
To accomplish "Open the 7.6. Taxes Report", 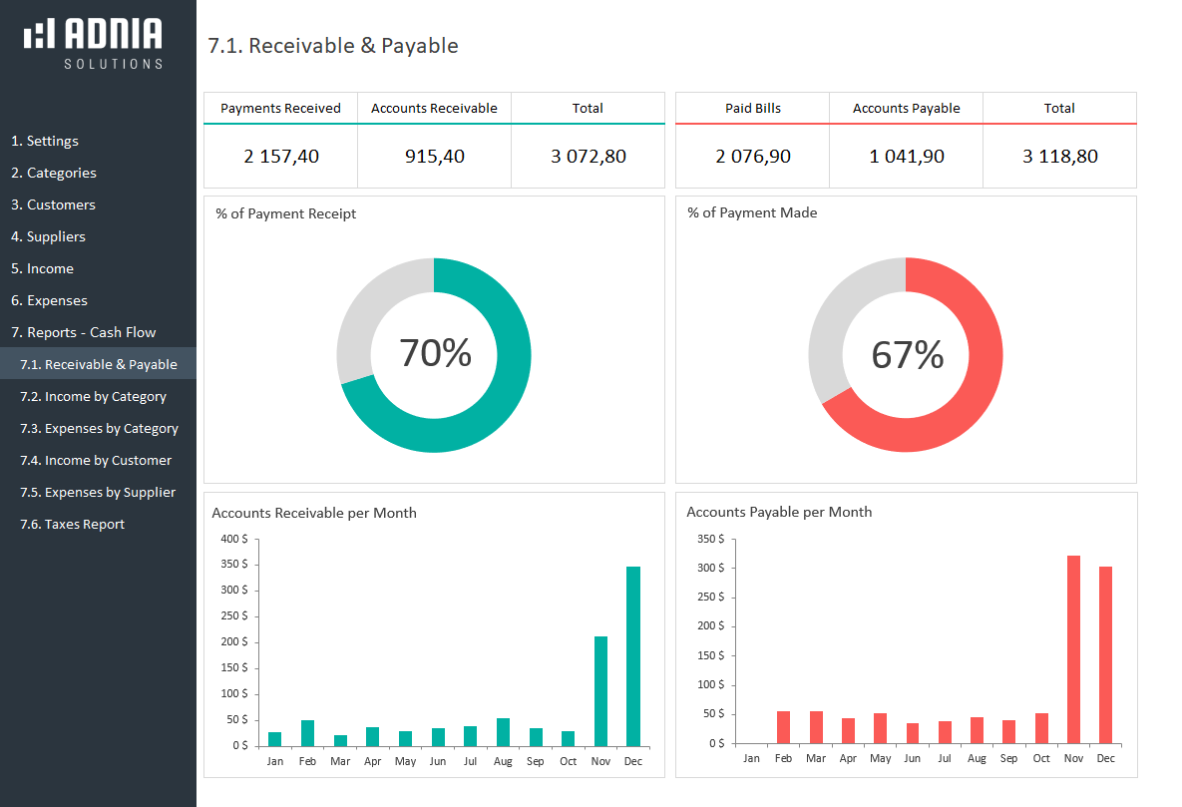I will point(72,524).
